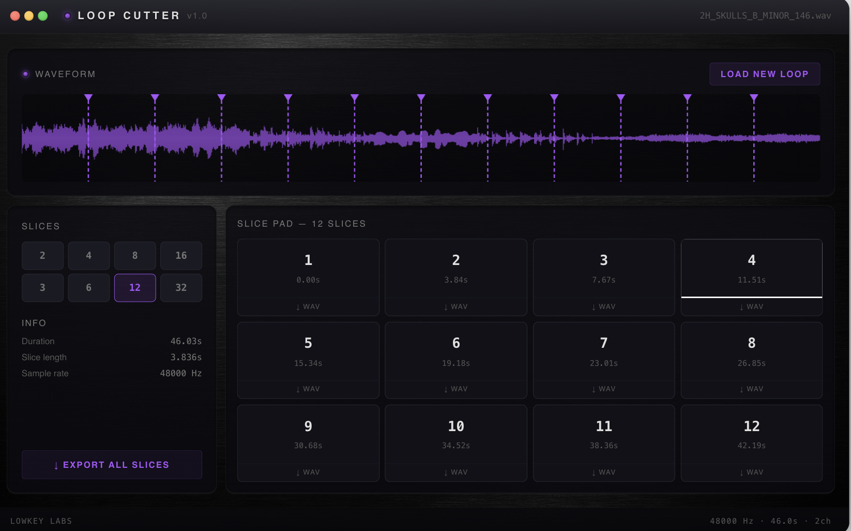
Task: Select the last slice marker triangle on waveform
Action: 754,98
